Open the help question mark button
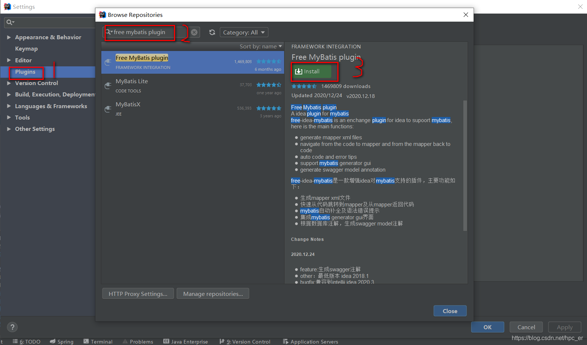This screenshot has width=587, height=345. pyautogui.click(x=12, y=327)
